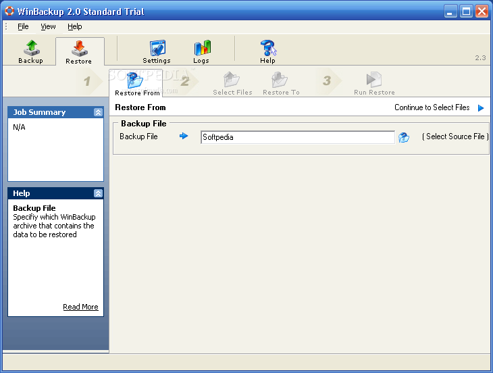Click the blue arrow beside Backup File

184,136
